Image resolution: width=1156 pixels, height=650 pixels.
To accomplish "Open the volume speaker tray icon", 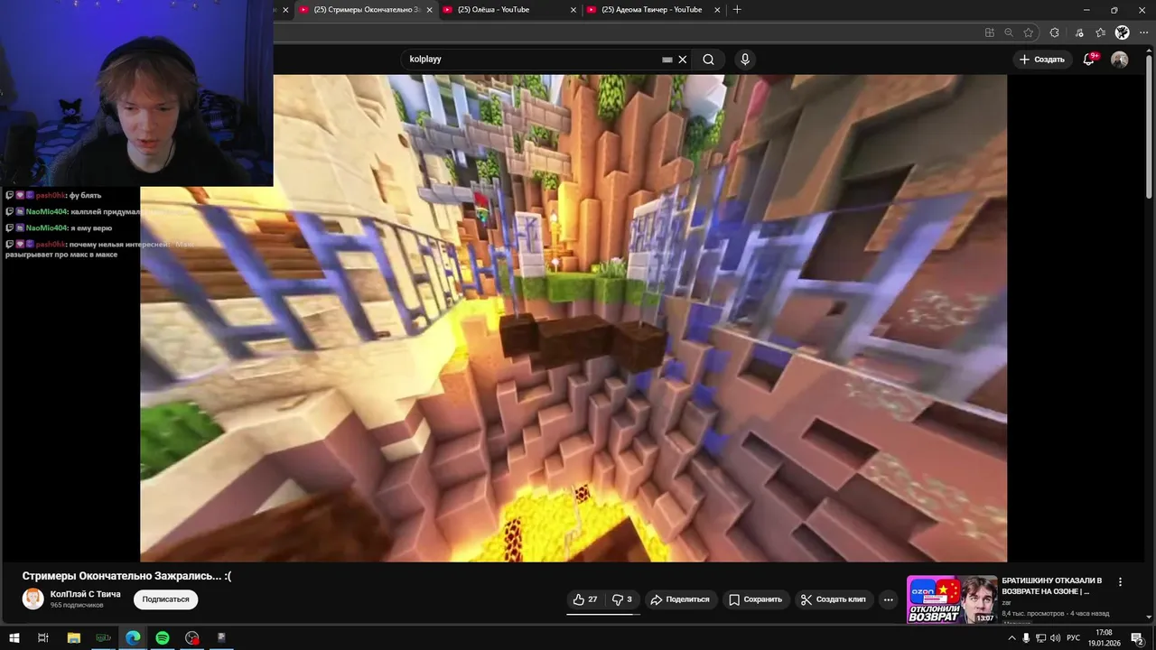I will click(1055, 638).
